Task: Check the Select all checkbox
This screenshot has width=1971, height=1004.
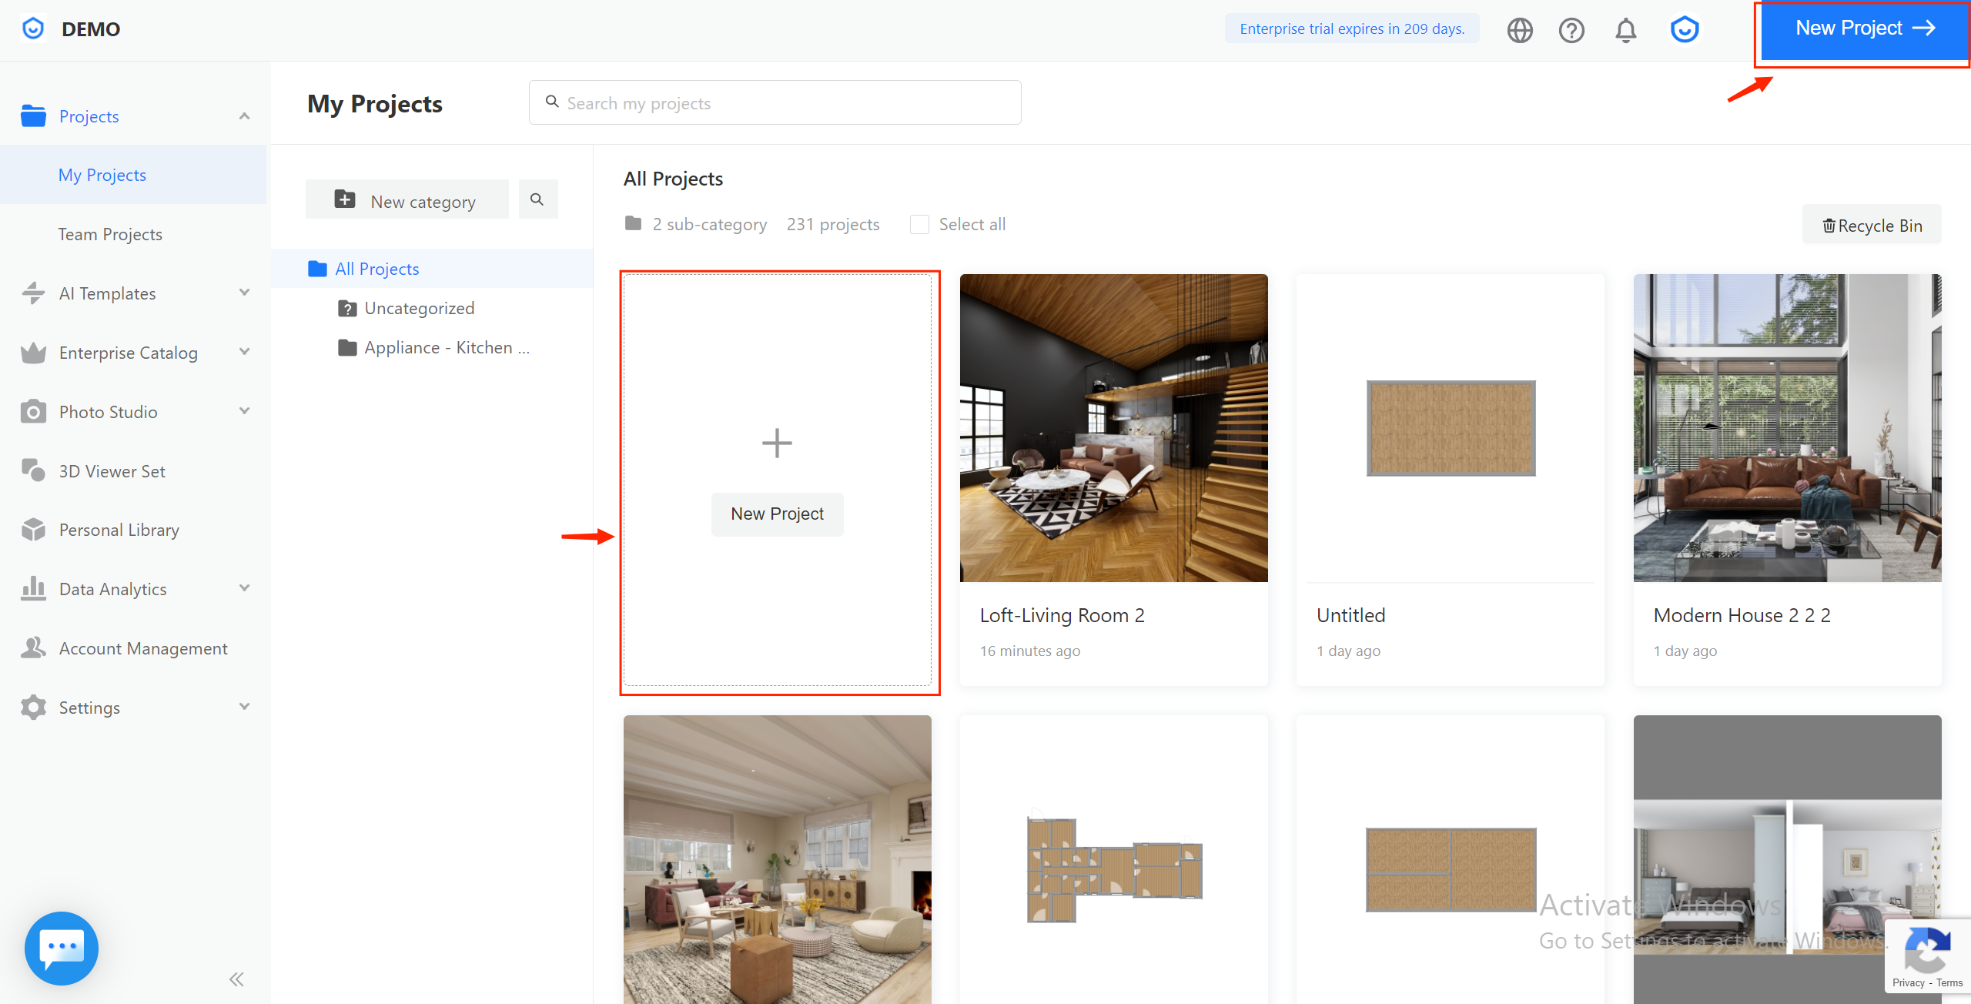Action: click(919, 224)
